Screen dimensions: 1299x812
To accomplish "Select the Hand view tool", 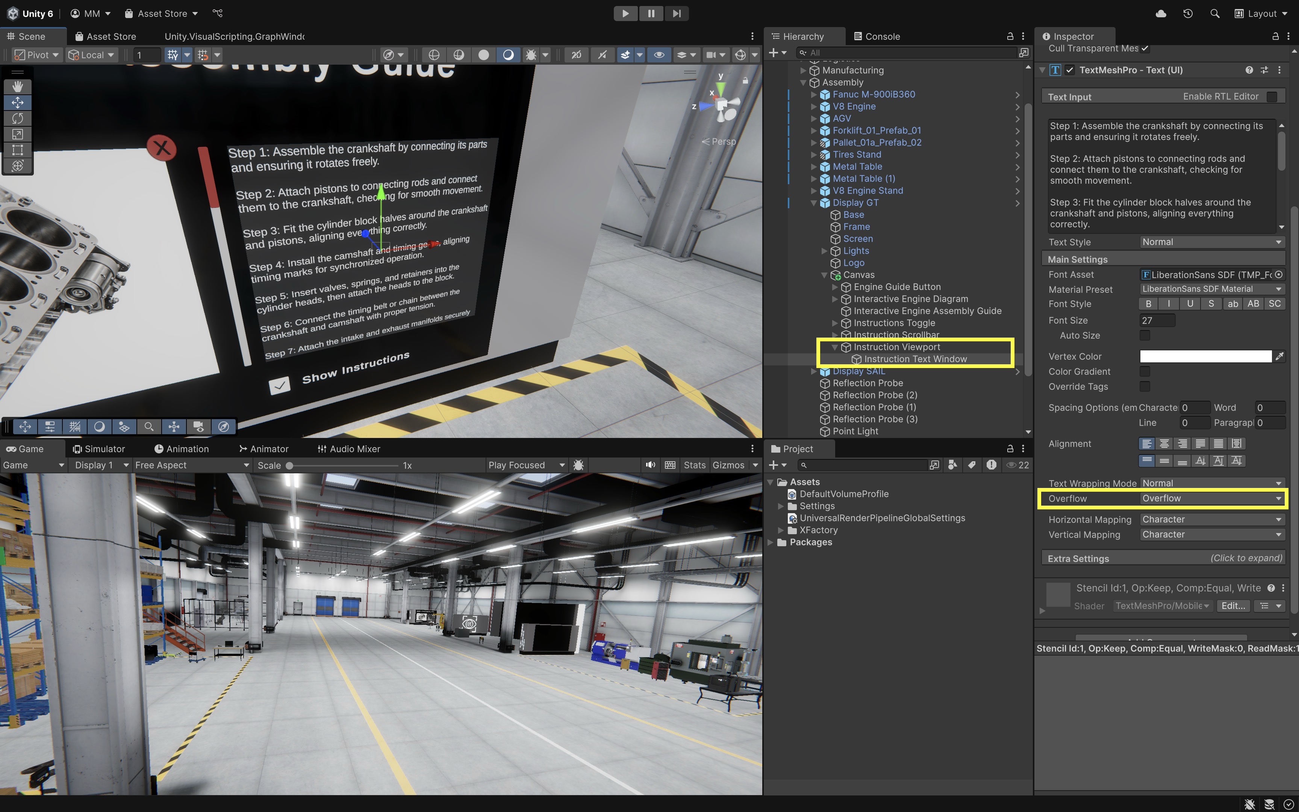I will point(17,86).
